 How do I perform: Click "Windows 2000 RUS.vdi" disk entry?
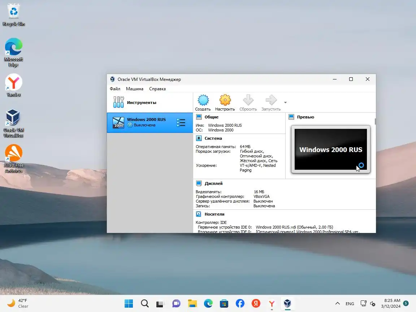click(x=294, y=227)
